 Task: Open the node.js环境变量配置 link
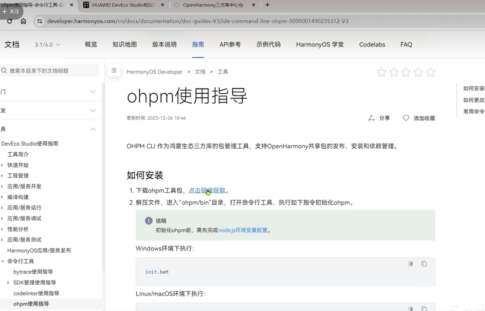point(242,230)
